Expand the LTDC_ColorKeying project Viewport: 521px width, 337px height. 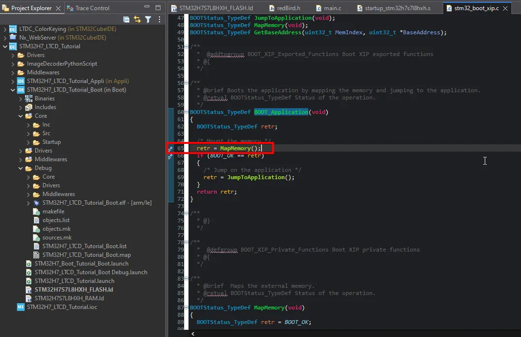5,29
